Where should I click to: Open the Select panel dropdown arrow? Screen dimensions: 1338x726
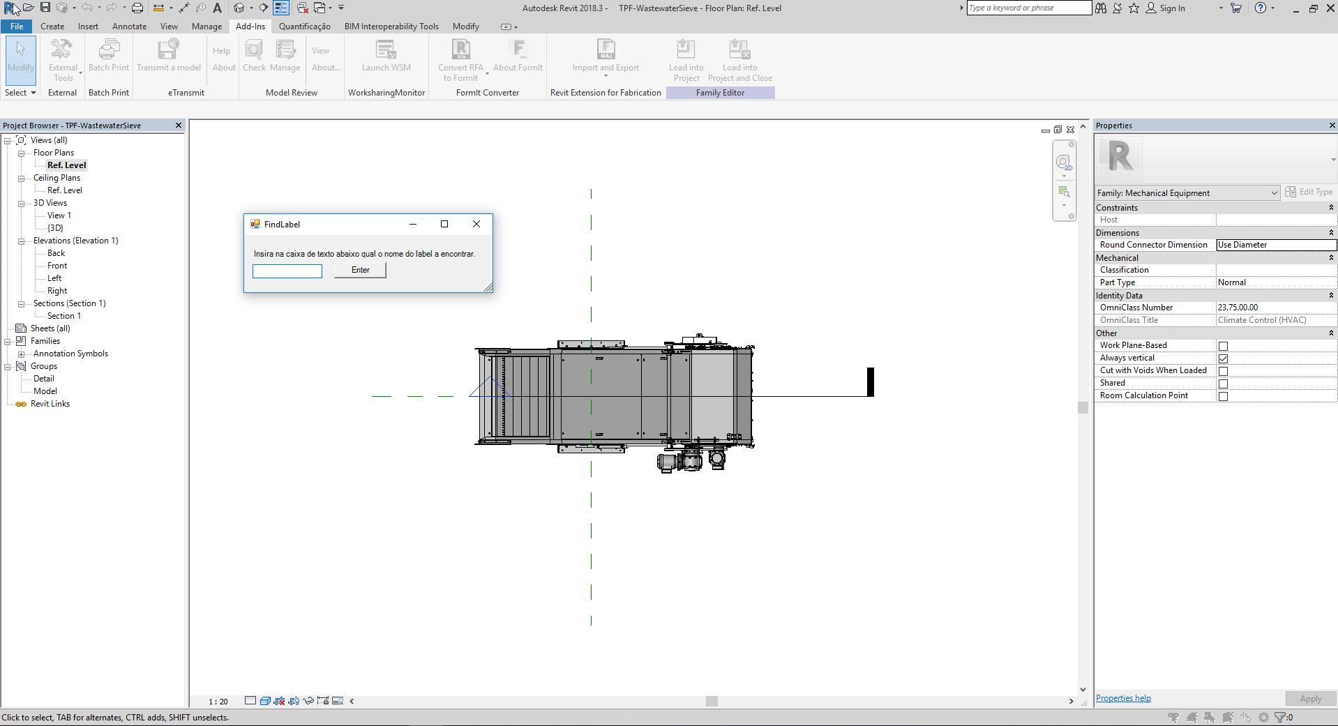33,93
